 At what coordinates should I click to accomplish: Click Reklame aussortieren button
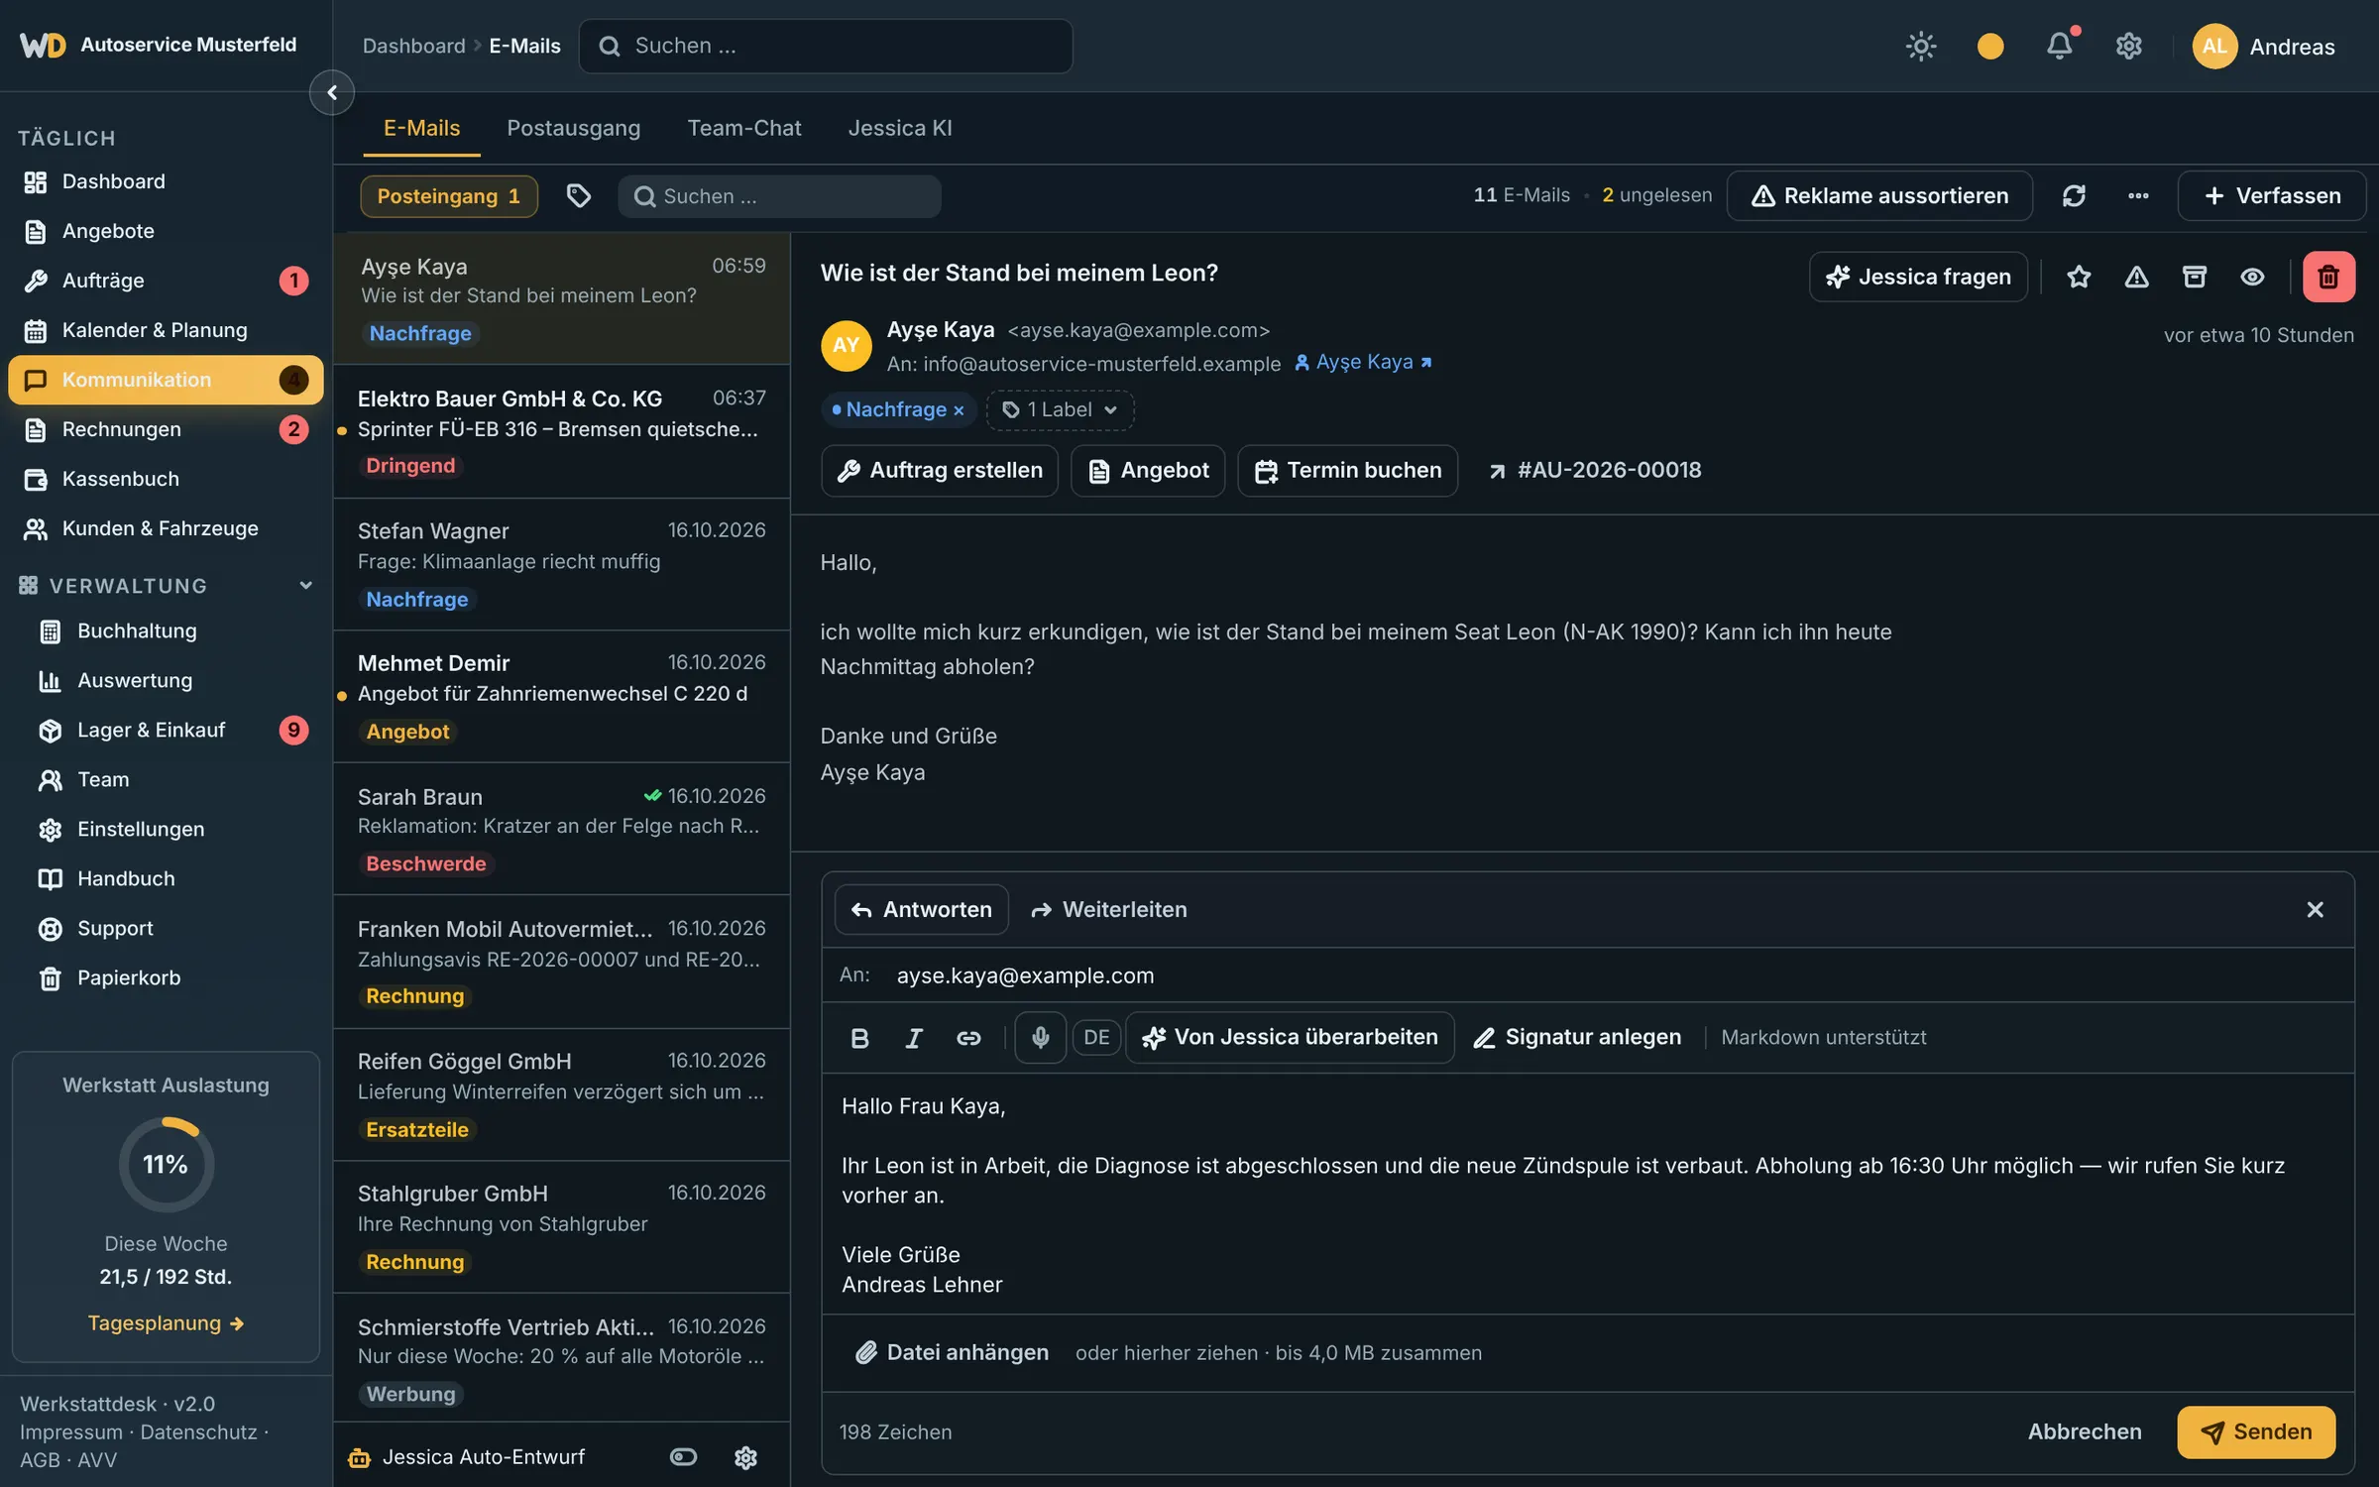click(1879, 195)
